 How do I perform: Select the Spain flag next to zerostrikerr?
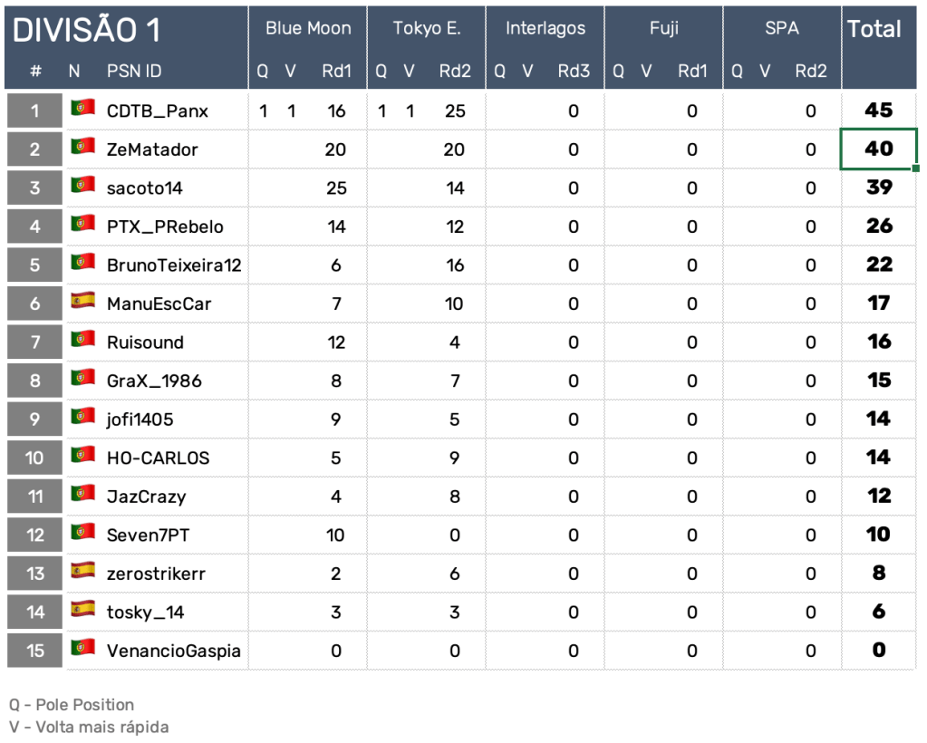tap(82, 571)
